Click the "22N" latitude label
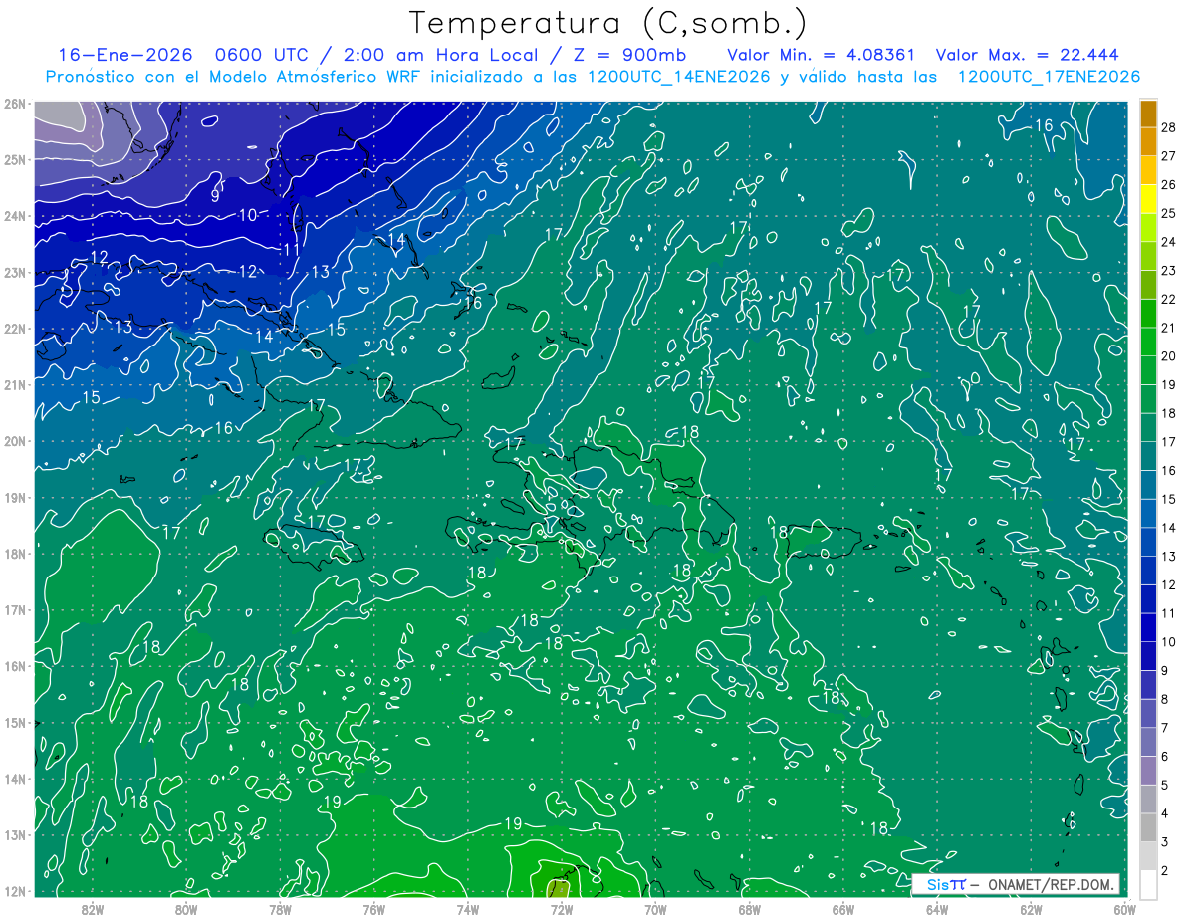Viewport: 1195px width, 923px height. (15, 329)
